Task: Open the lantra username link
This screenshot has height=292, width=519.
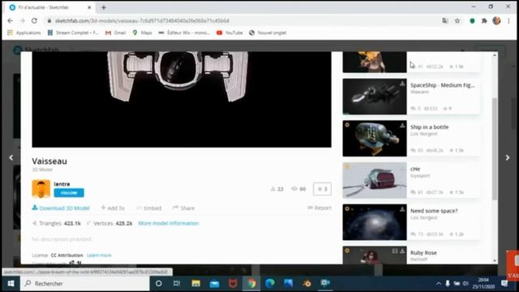Action: coord(62,184)
